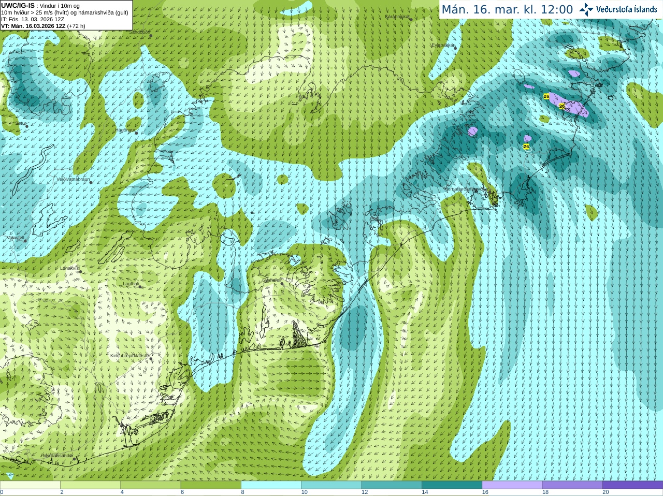
Task: Click the legend scale value '16'
Action: 485,492
